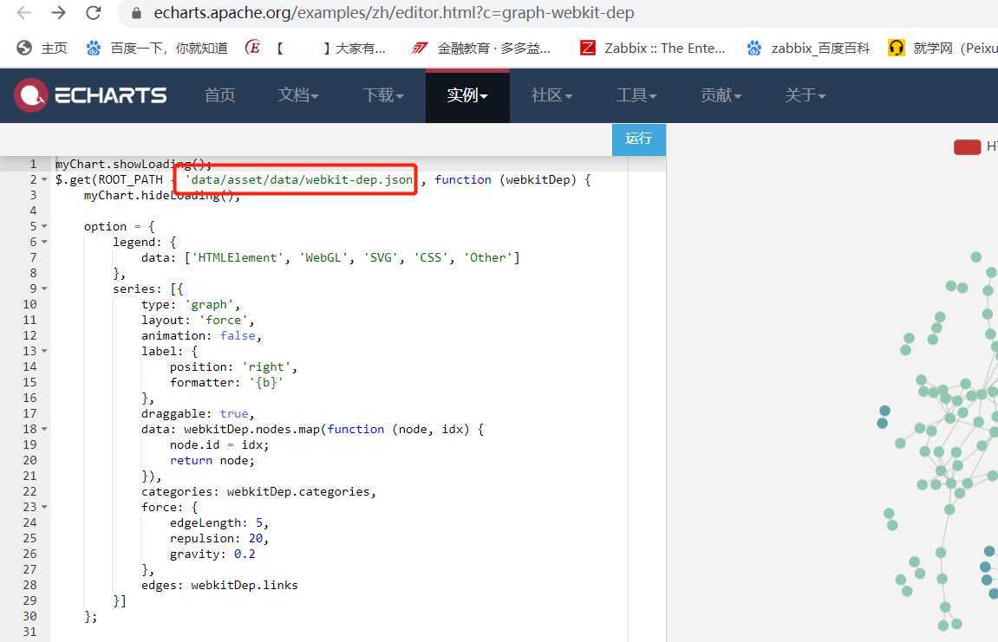Click line number 31 in gutter
The image size is (998, 642).
tap(29, 632)
